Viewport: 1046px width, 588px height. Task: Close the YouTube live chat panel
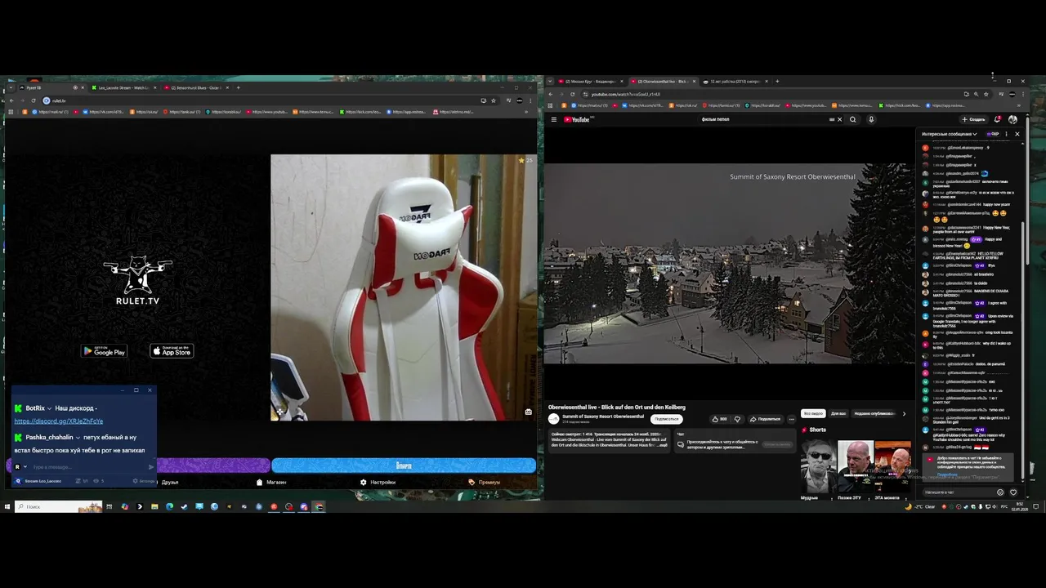1017,134
